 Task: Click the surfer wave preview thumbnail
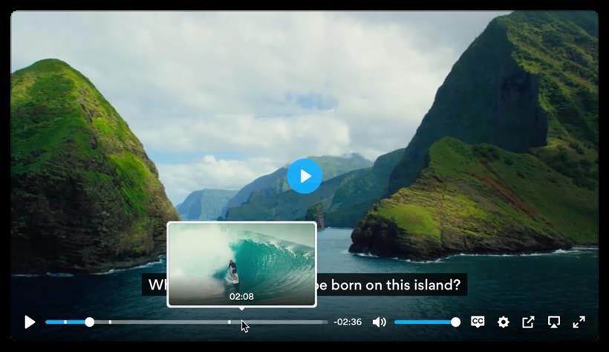(x=241, y=264)
